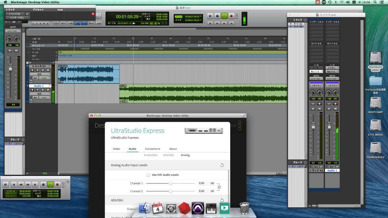Open Pro Tools from the Dock
The height and width of the screenshot is (218, 388).
(198, 208)
